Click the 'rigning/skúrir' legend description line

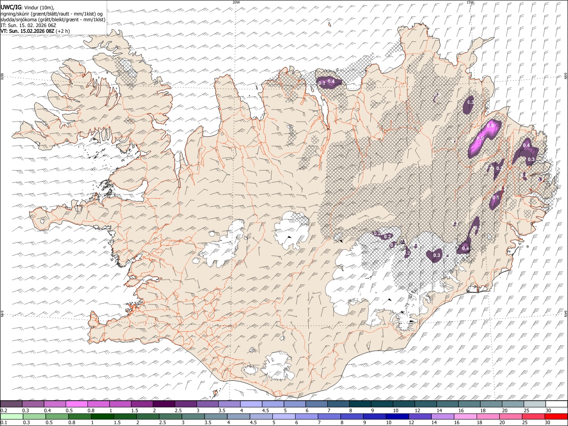click(52, 14)
